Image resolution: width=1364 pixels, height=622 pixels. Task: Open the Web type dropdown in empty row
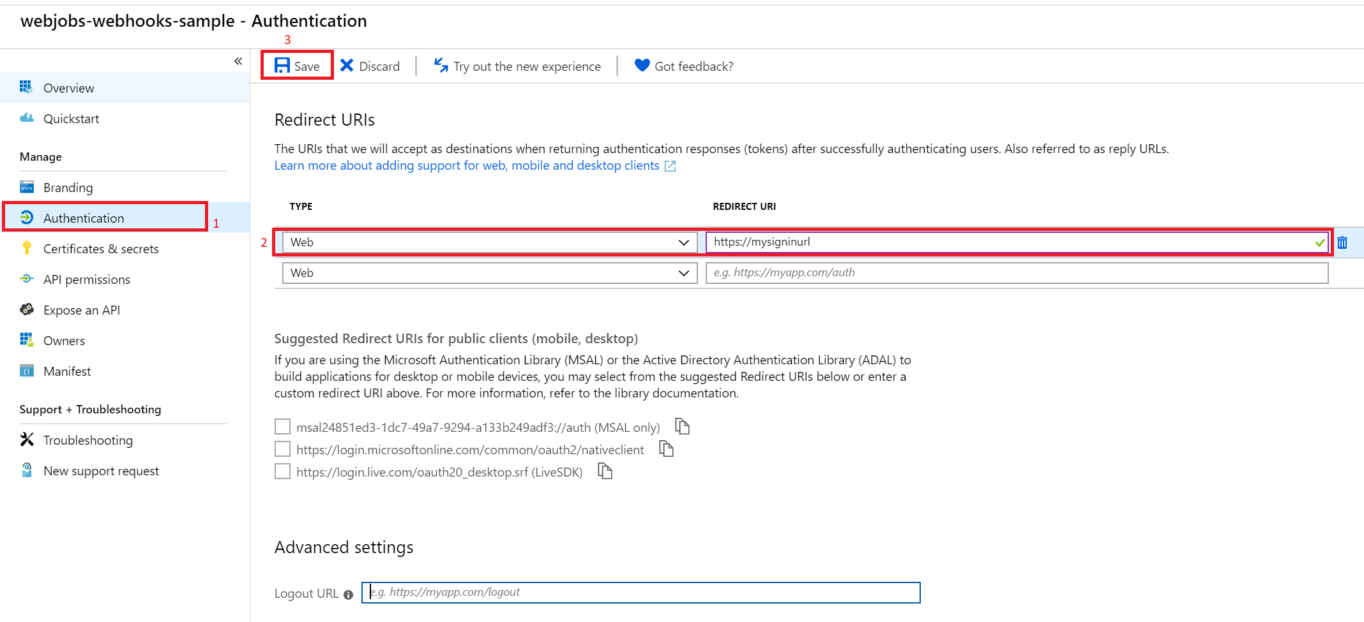490,273
